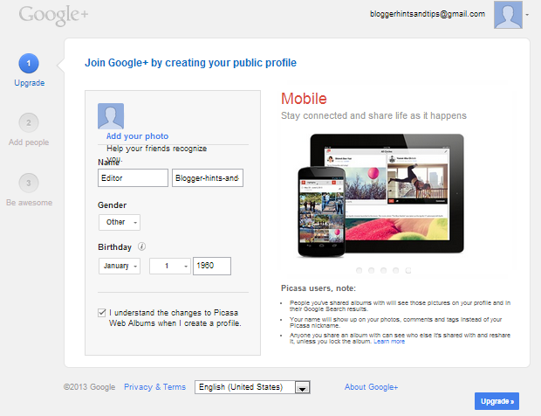Click the profile photo placeholder in form
This screenshot has width=541, height=416.
[x=111, y=115]
